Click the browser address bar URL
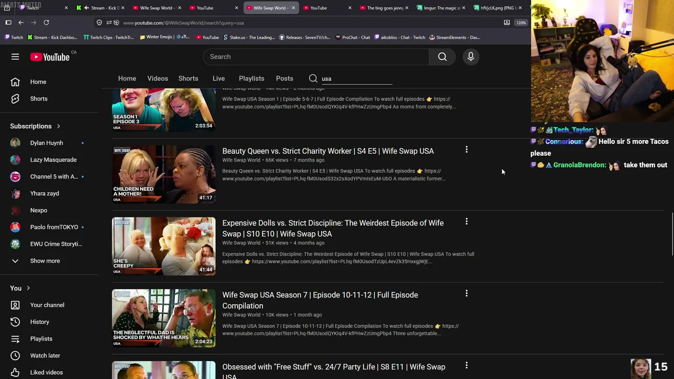674x379 pixels. click(183, 23)
